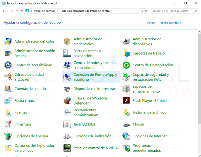Open the Administración del color icon
Image resolution: width=201 pixels, height=157 pixels.
8,41
